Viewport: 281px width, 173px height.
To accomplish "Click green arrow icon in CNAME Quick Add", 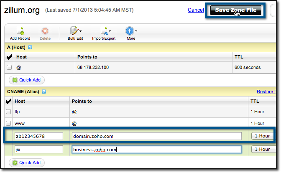I will 15,163.
